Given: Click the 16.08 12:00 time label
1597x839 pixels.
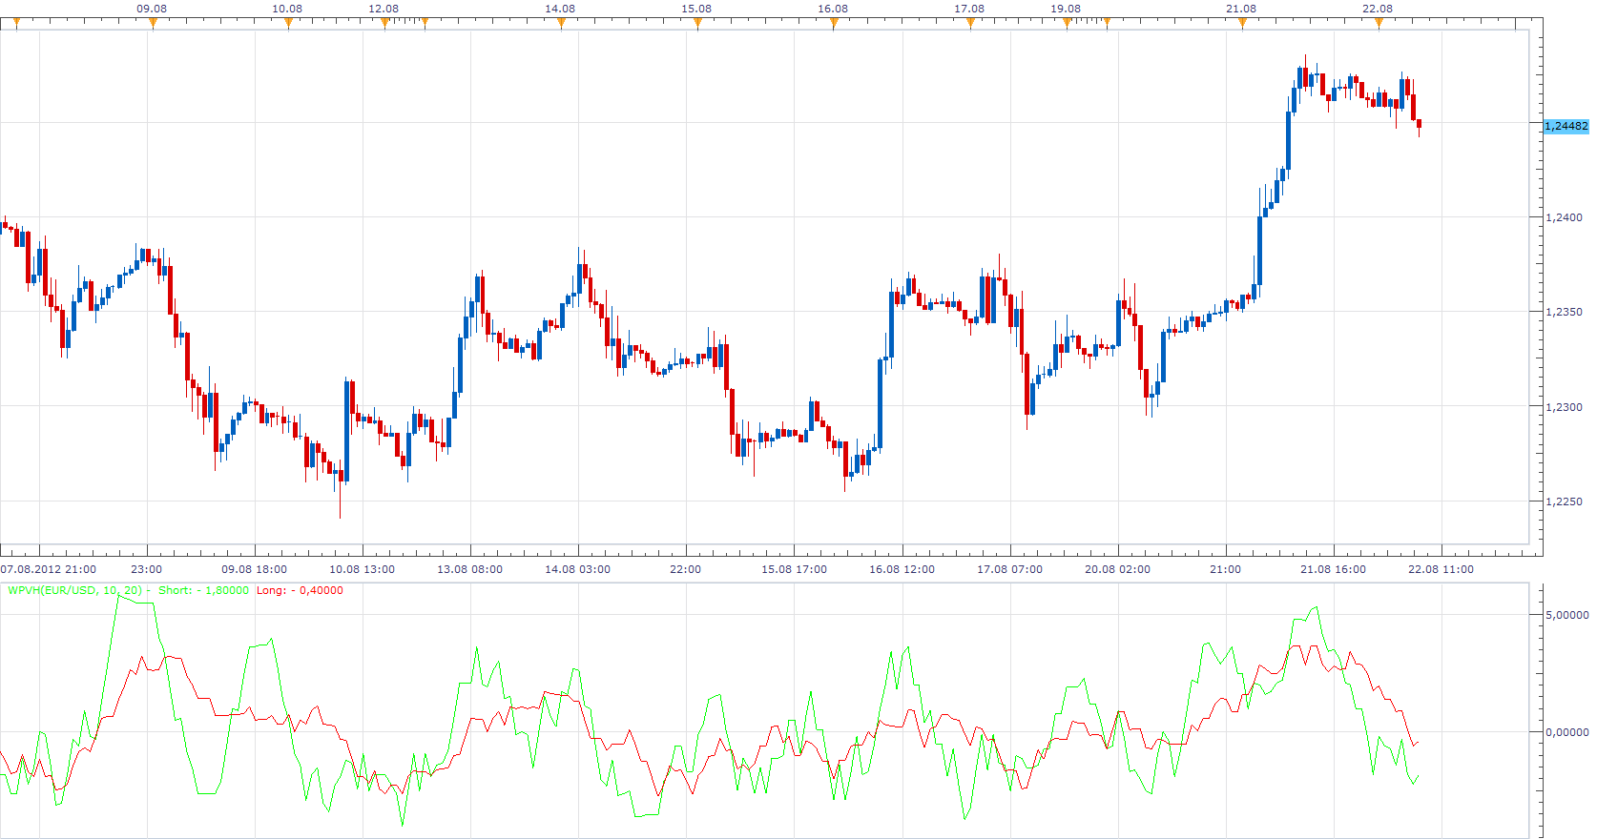Looking at the screenshot, I should (902, 569).
